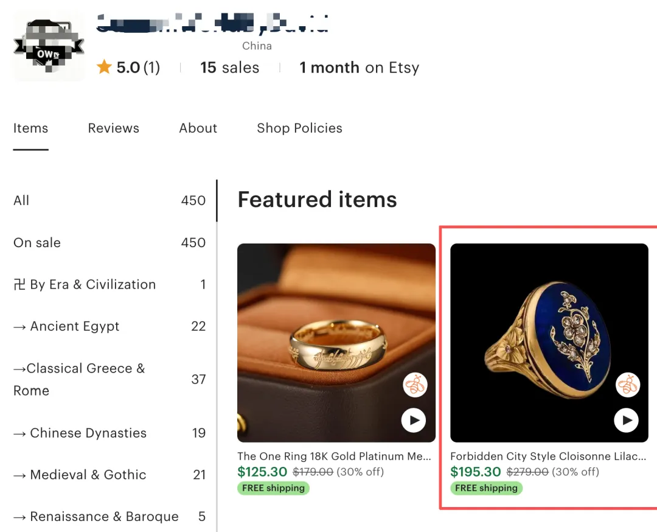Image resolution: width=657 pixels, height=532 pixels.
Task: Play video on Cloisonne Lilac ring listing
Action: (627, 420)
